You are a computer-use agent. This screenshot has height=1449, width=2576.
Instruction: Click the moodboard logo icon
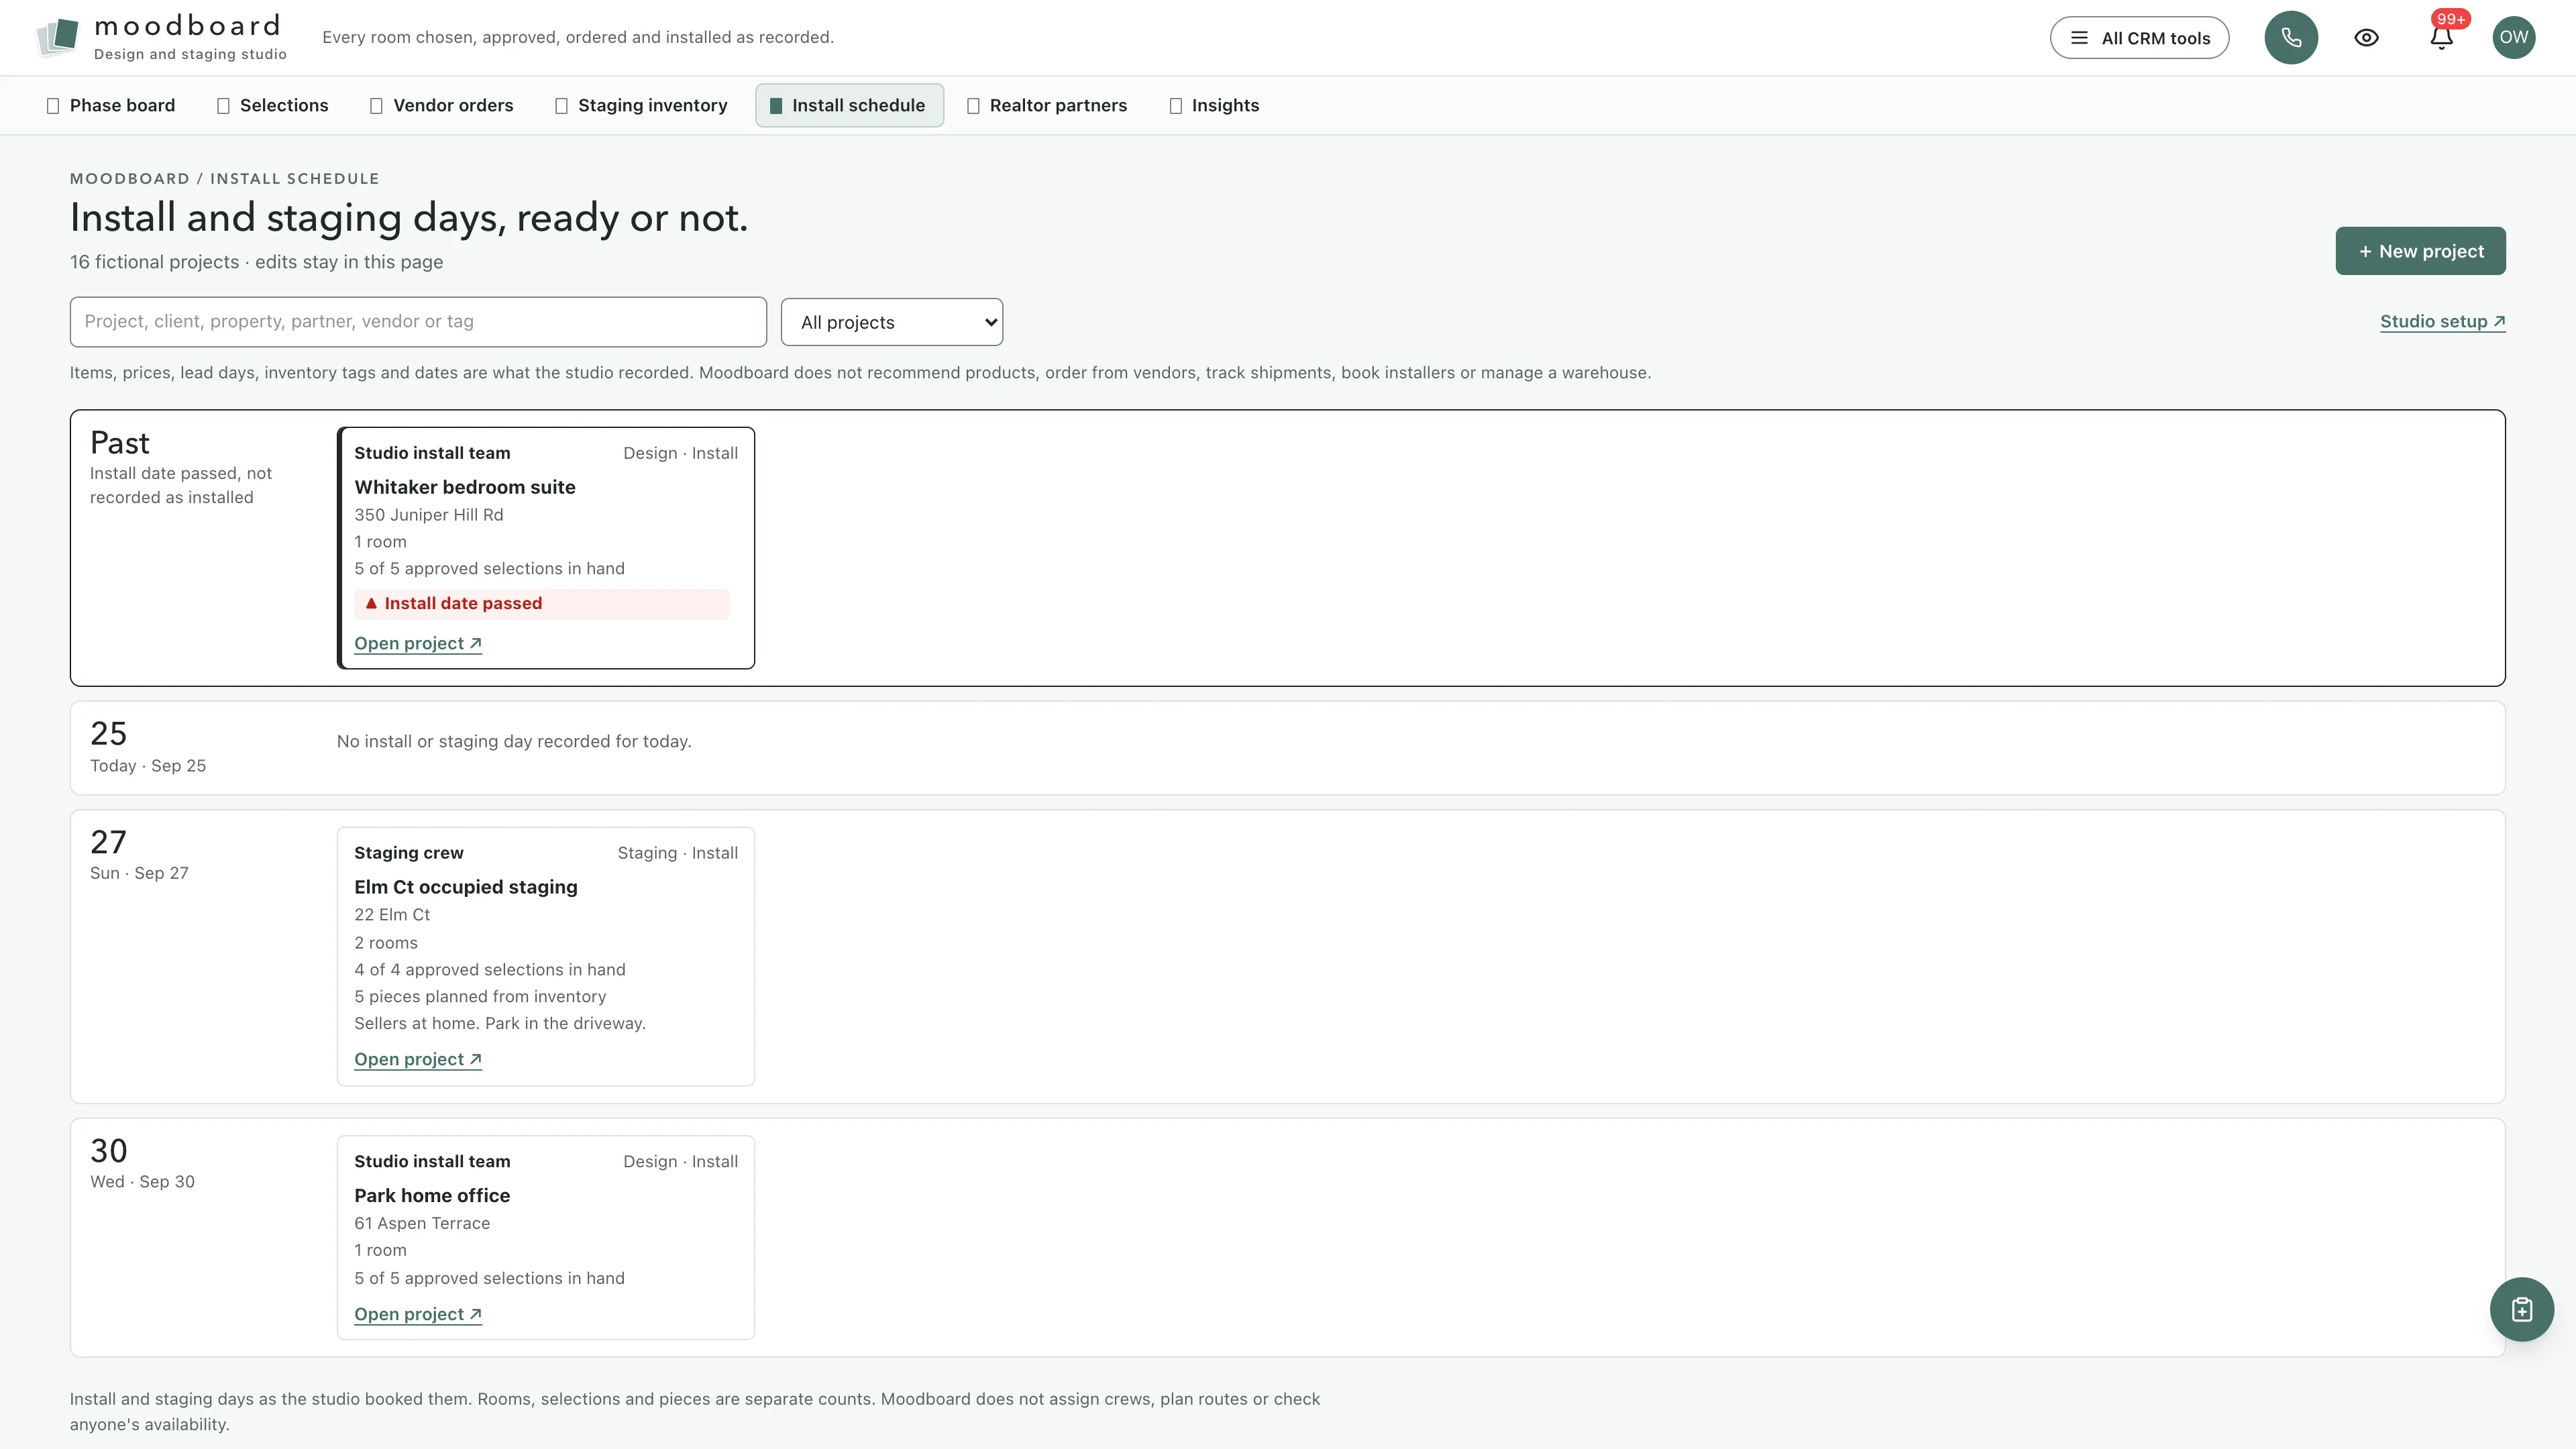tap(57, 37)
